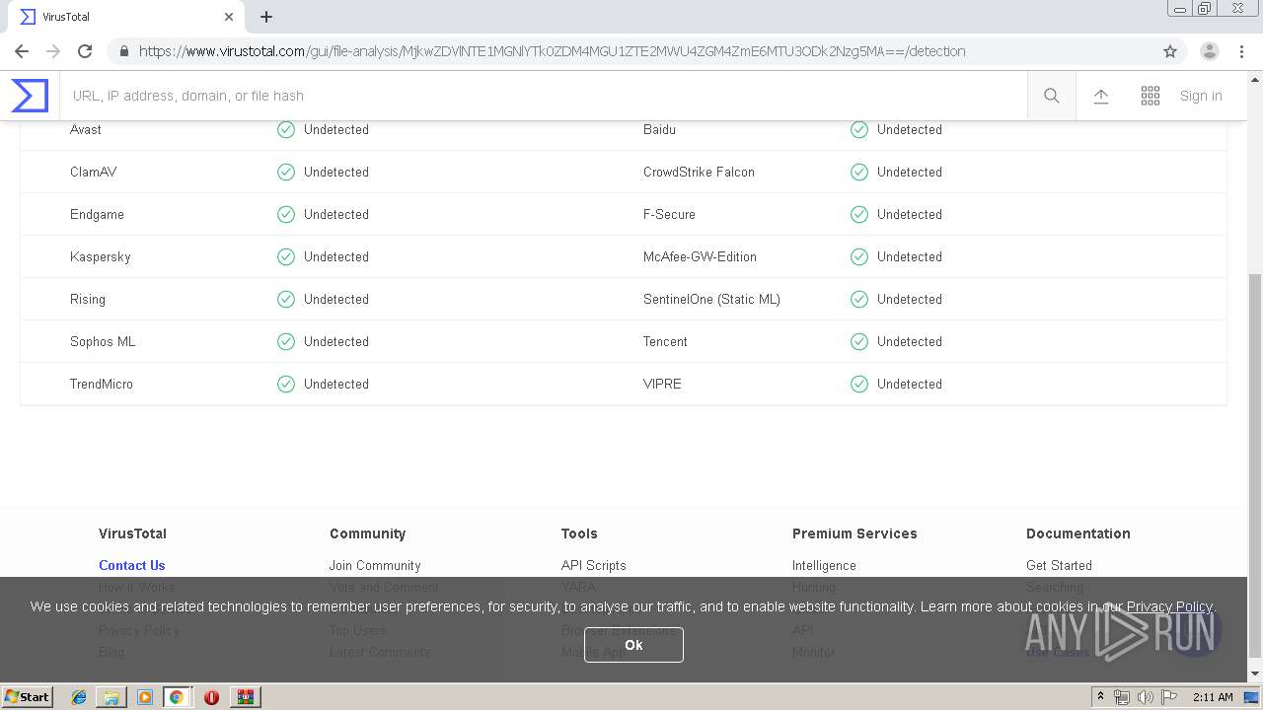Open the Join Community link

point(375,565)
